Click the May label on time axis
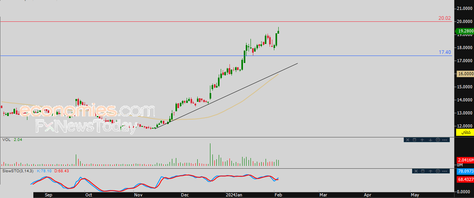This screenshot has height=198, width=474. coord(414,195)
